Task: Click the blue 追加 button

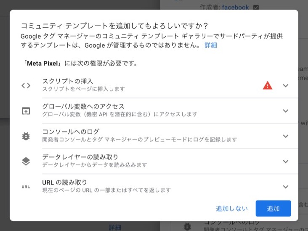Action: click(273, 208)
